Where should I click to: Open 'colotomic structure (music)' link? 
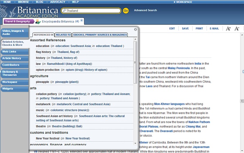click(70, 110)
